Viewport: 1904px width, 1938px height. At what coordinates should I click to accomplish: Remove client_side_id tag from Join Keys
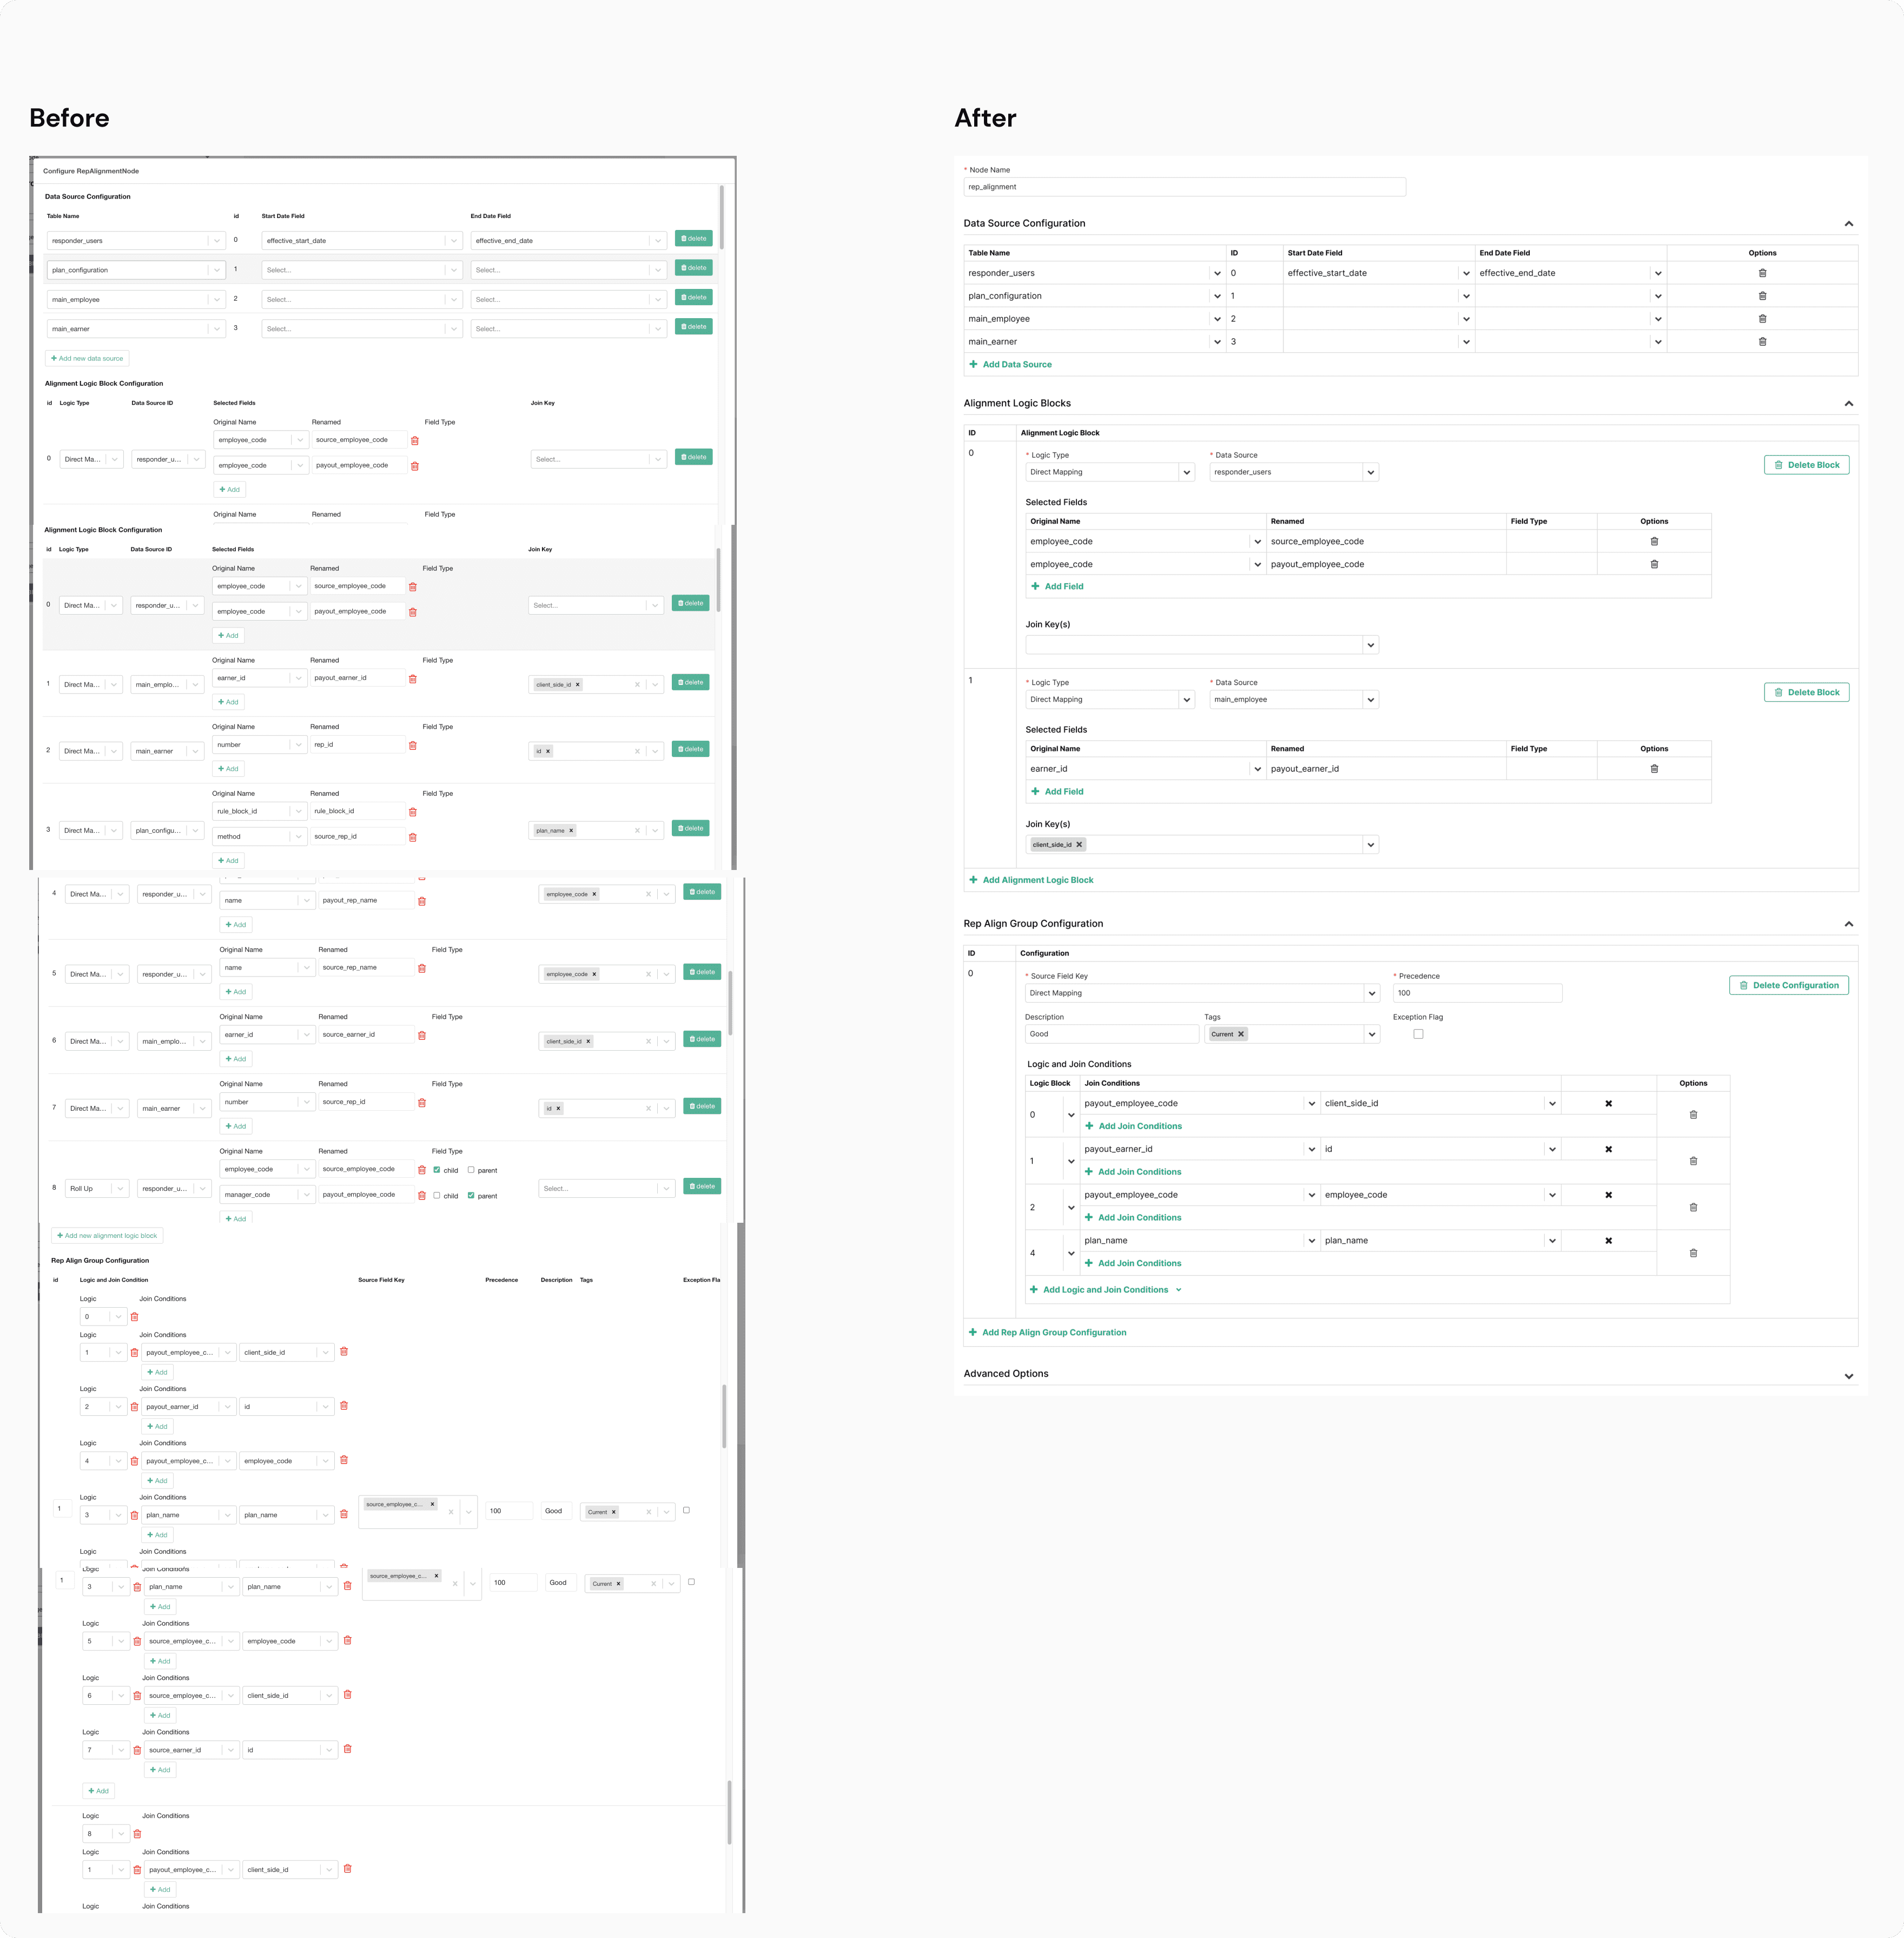coord(1079,845)
